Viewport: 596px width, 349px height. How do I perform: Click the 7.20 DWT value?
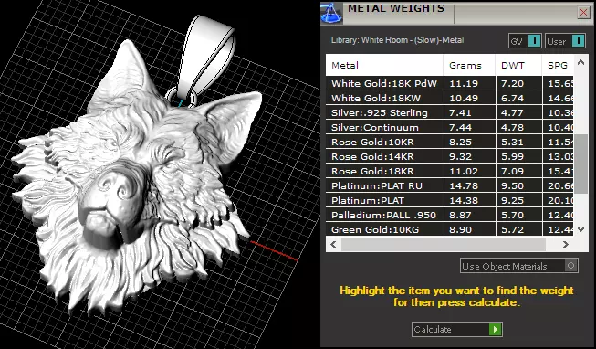[x=512, y=83]
